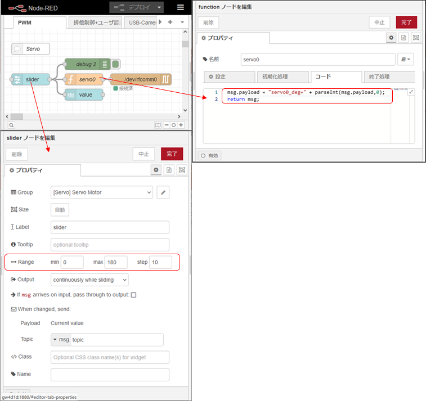This screenshot has width=426, height=401.
Task: Toggle the debug 2 node output button
Action: tap(115, 64)
